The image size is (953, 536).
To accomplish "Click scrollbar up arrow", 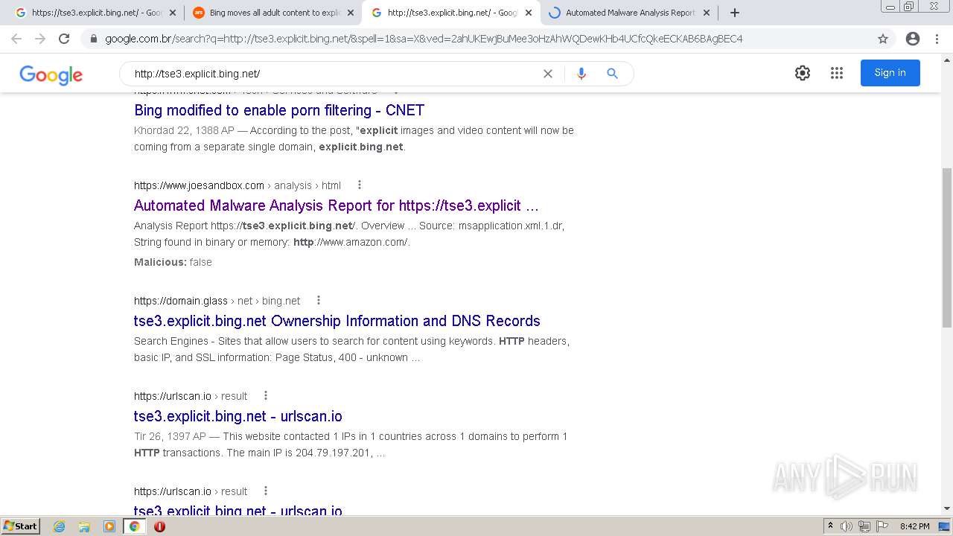I will pyautogui.click(x=946, y=59).
